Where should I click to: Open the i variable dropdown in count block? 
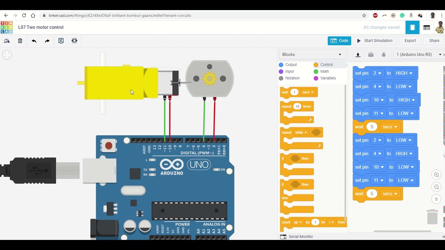(x=331, y=222)
